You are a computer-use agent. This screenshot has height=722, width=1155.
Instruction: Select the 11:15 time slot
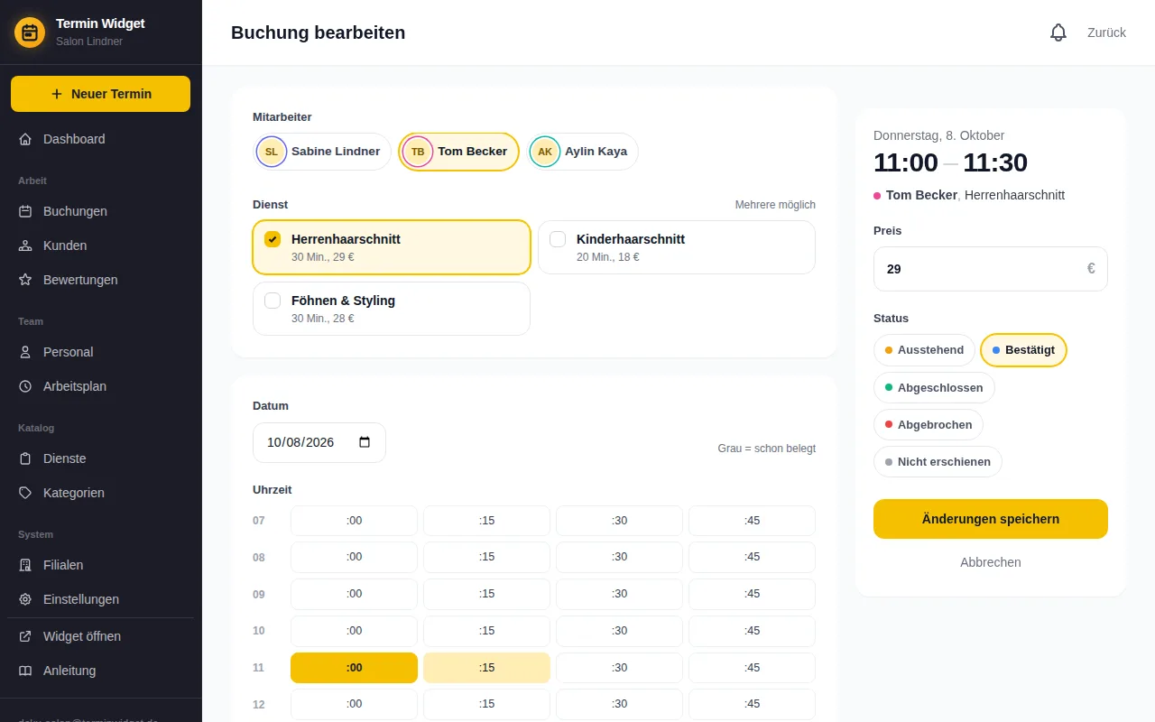tap(486, 668)
